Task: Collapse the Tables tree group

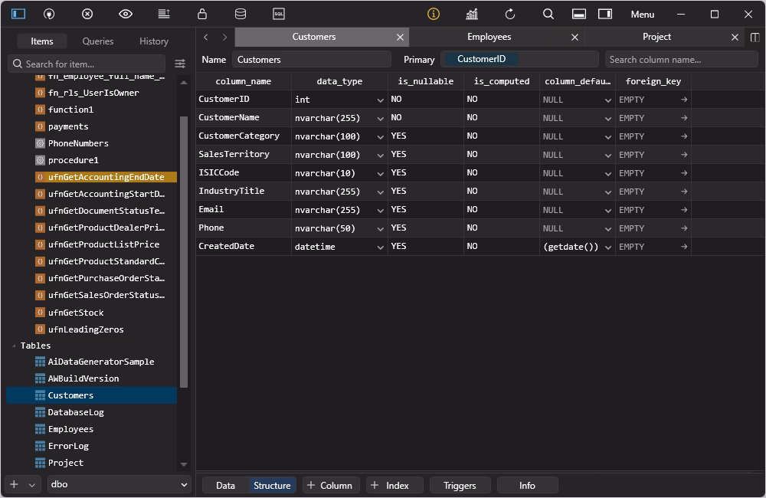Action: click(x=14, y=346)
